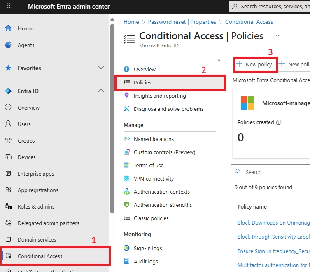The height and width of the screenshot is (272, 310).
Task: Click Conditional Access breadcrumb link
Action: [x=249, y=22]
